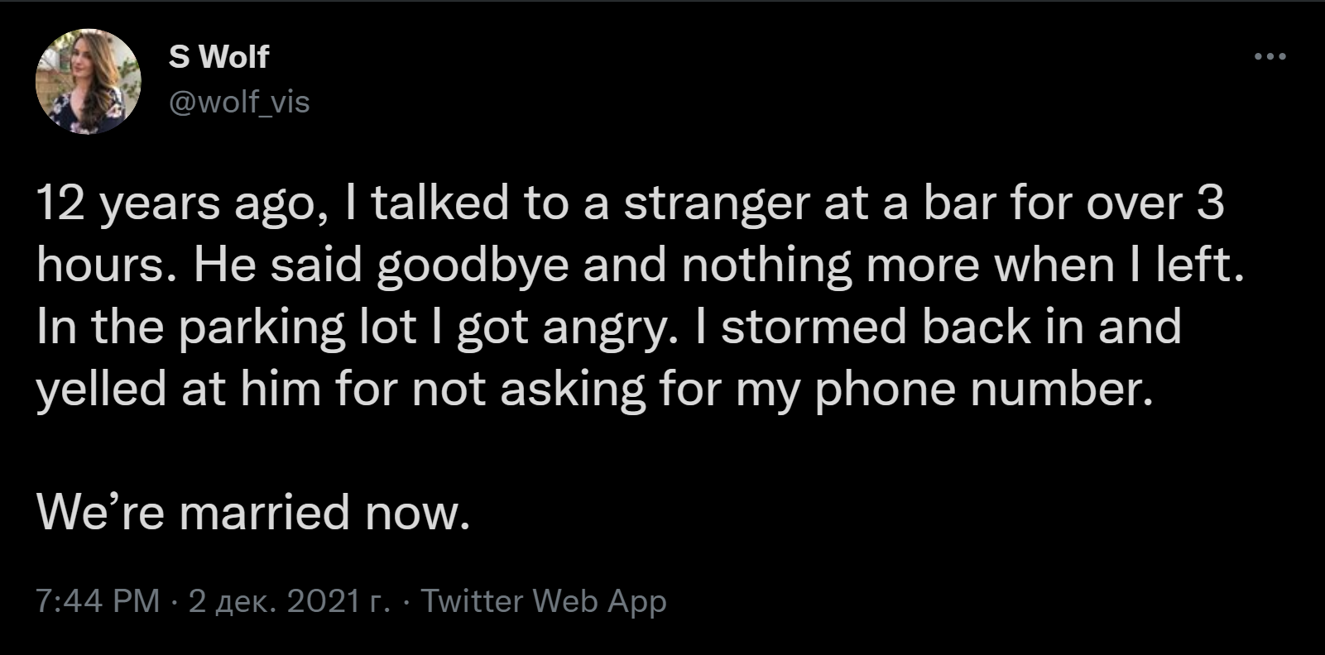
Task: Click the @wolf_vis handle
Action: tap(239, 102)
